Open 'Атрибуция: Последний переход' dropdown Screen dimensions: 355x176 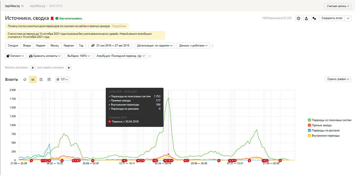(x=120, y=56)
